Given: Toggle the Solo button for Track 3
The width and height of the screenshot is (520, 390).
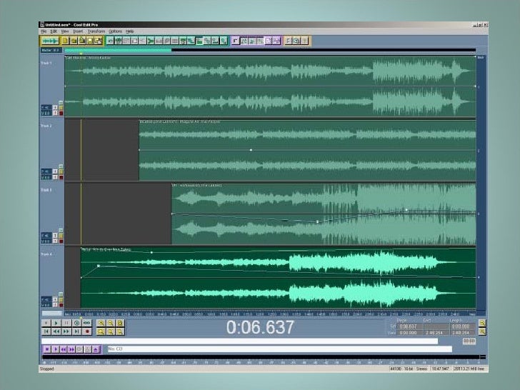Looking at the screenshot, I should tap(60, 234).
